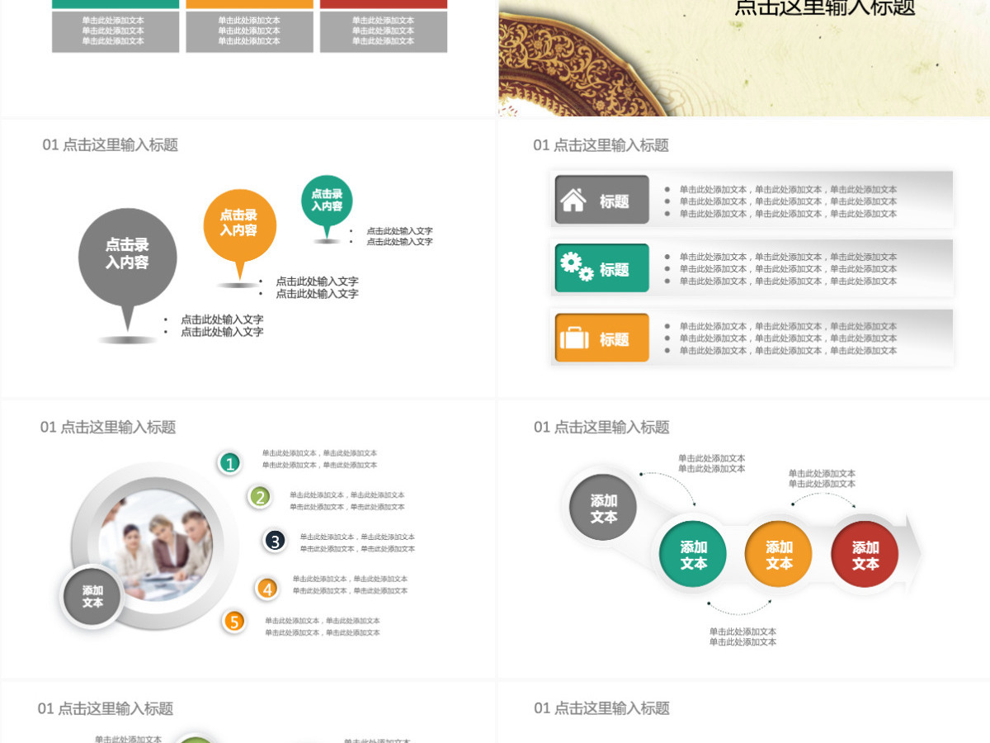990x743 pixels.
Task: Click the gears icon on the green 标题 button
Action: (577, 267)
